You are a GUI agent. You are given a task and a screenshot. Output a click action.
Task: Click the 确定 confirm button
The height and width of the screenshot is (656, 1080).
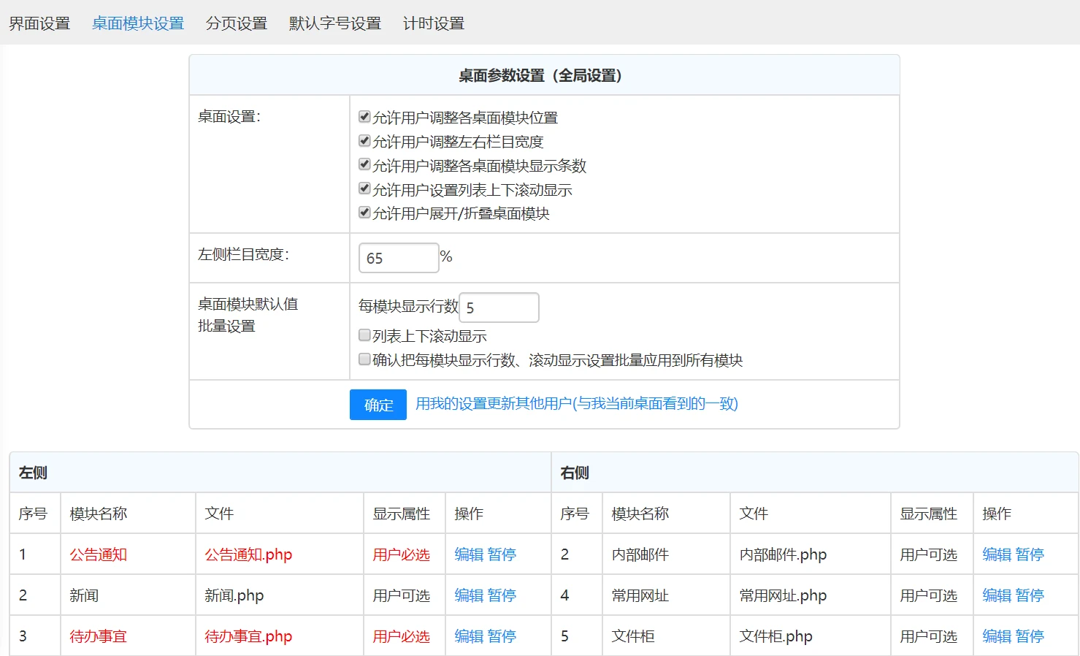[378, 405]
